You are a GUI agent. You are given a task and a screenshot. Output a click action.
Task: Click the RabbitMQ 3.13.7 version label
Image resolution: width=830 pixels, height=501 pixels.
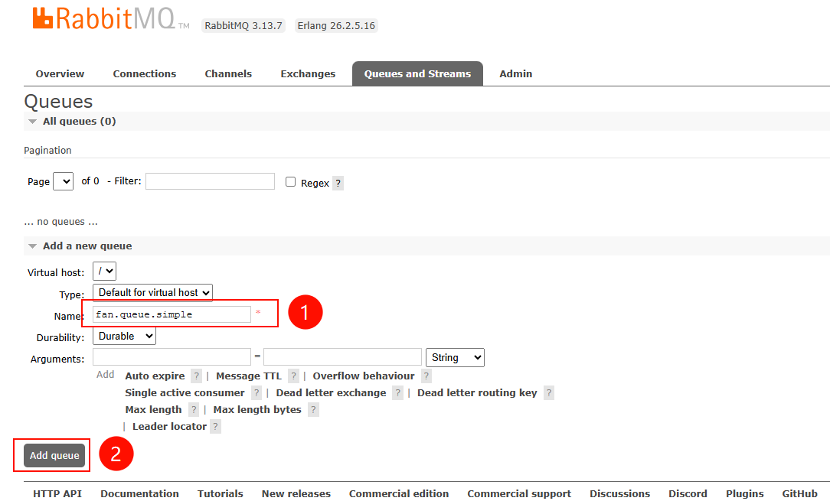pyautogui.click(x=243, y=26)
